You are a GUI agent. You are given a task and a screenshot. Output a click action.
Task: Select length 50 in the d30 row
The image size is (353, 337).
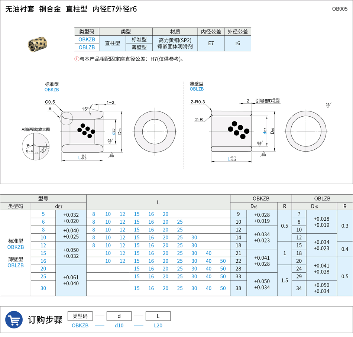pos(223,288)
